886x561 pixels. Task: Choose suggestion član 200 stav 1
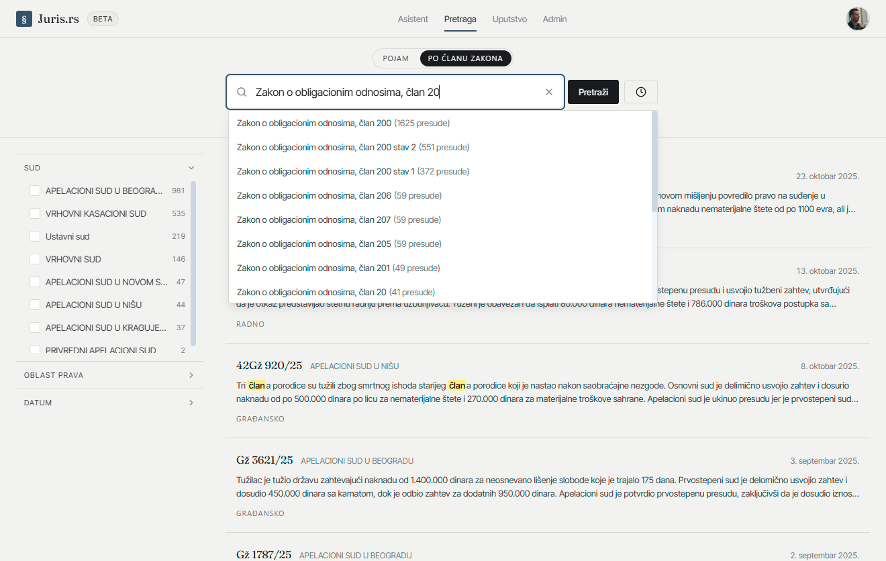[x=440, y=172]
